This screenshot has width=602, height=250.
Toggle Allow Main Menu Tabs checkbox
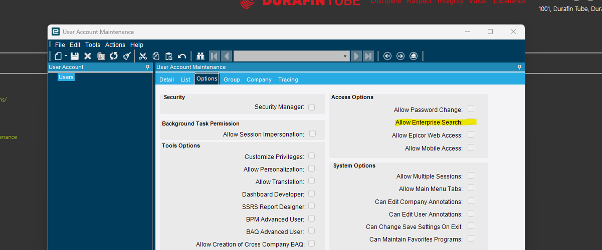point(471,188)
